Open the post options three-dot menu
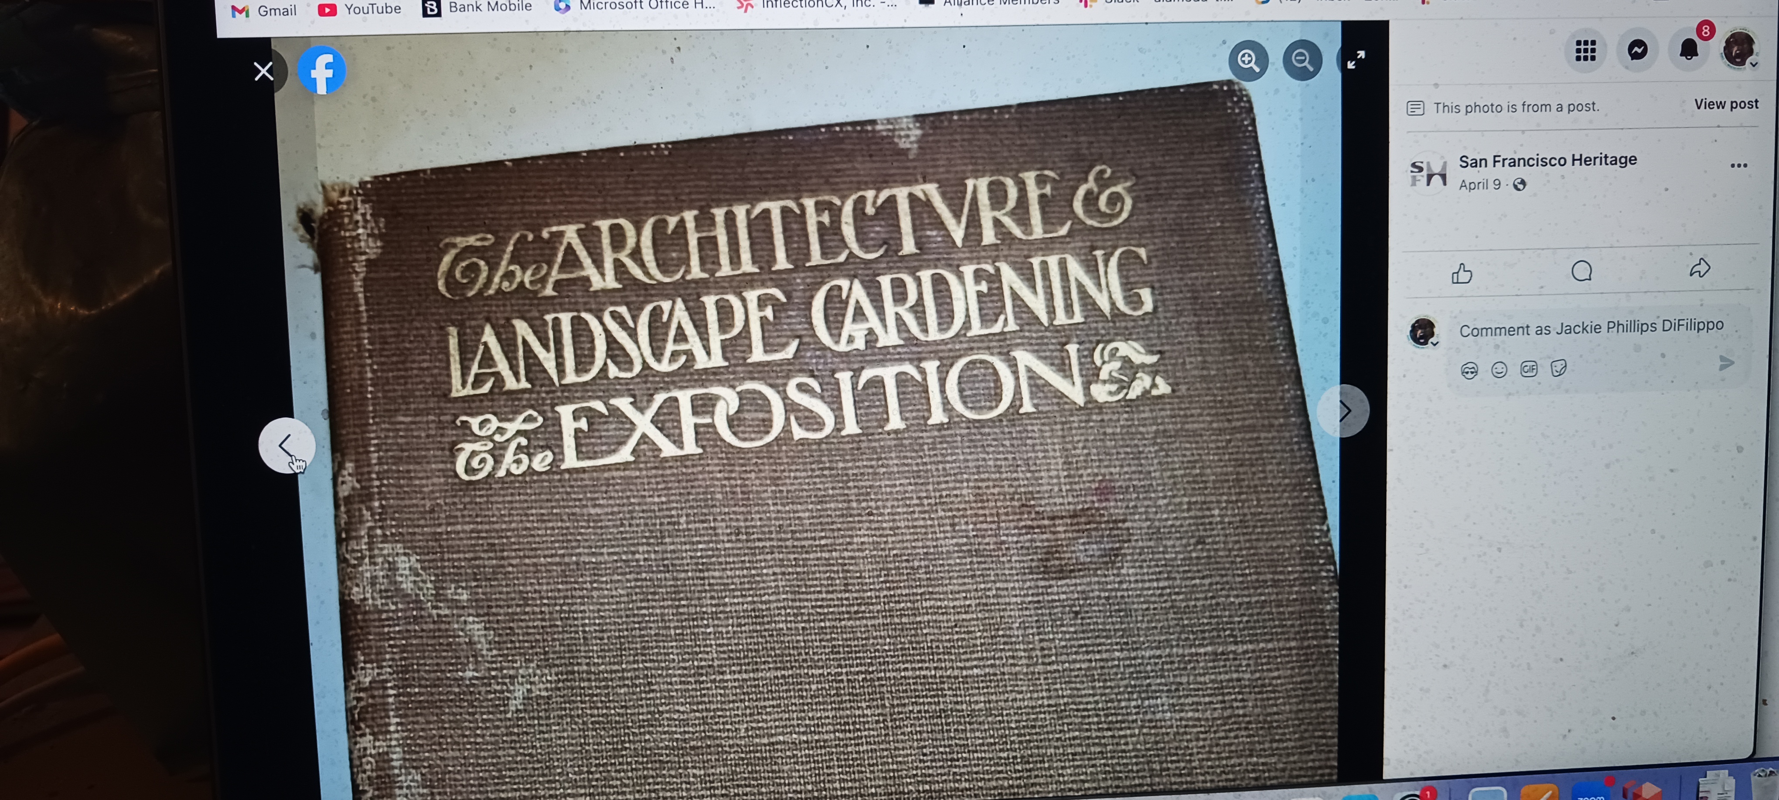Image resolution: width=1779 pixels, height=800 pixels. pos(1738,166)
